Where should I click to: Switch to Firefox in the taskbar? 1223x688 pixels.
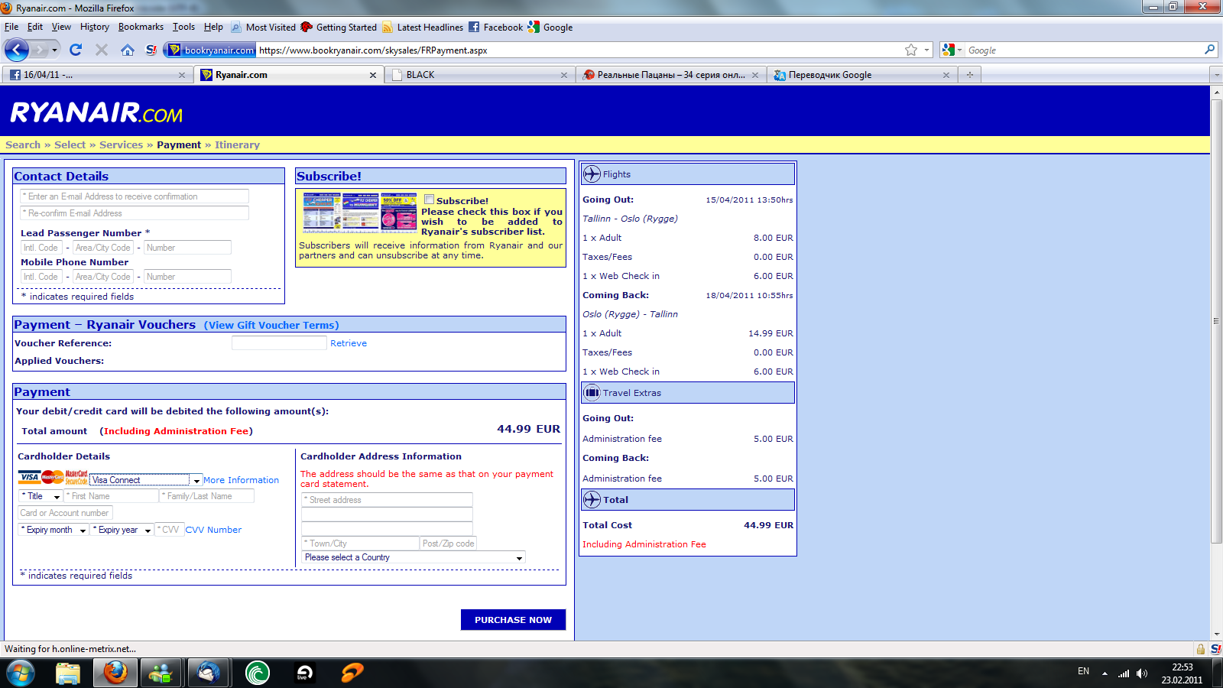tap(115, 673)
